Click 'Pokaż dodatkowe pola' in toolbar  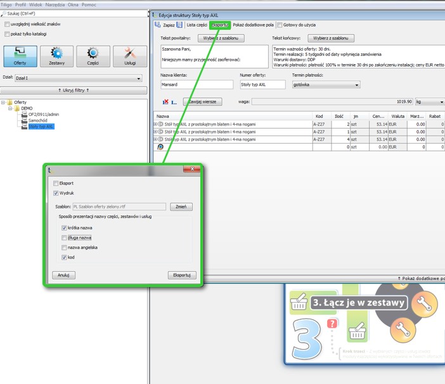(253, 25)
